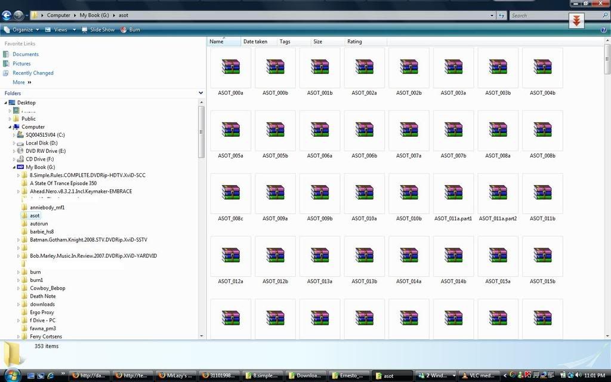Expand the Cowboy_Bebop folder tree arrow
The height and width of the screenshot is (382, 611).
tap(18, 288)
